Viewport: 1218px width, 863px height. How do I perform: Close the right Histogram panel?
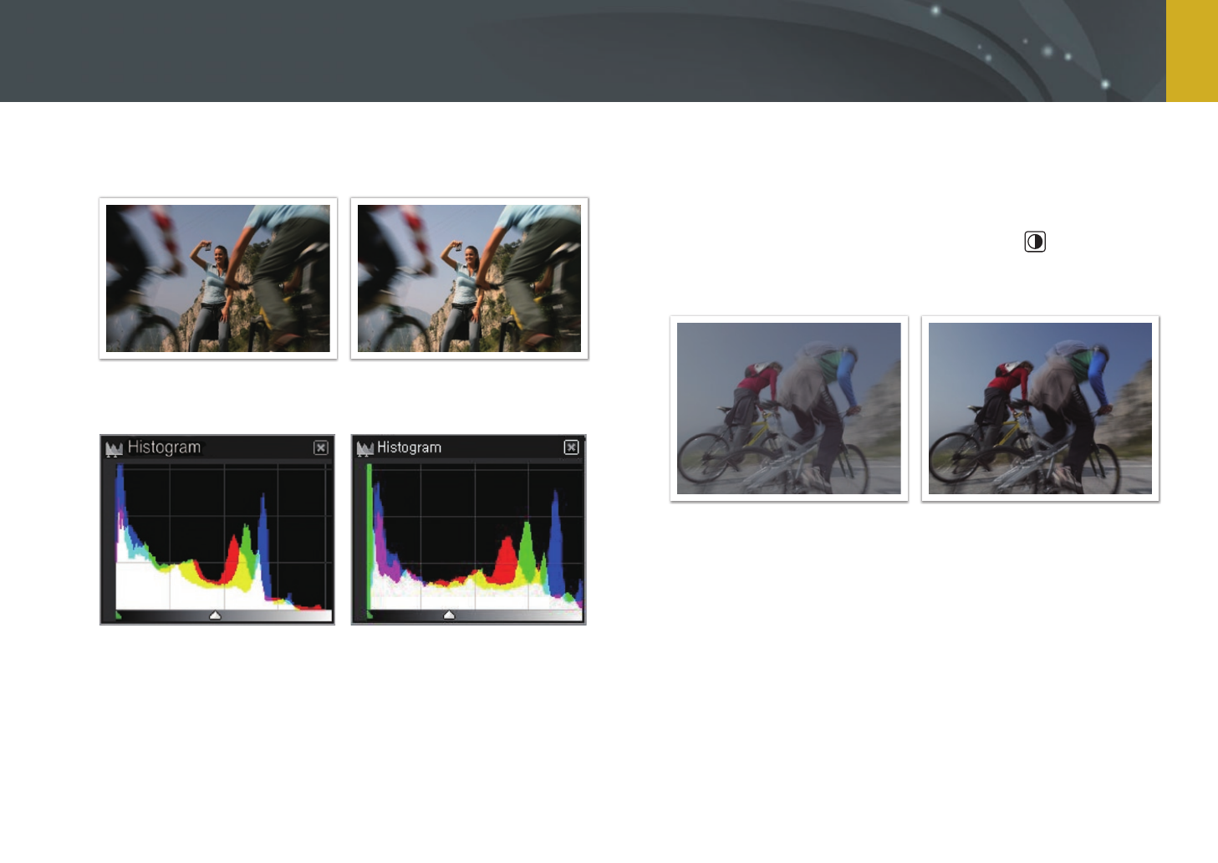572,447
